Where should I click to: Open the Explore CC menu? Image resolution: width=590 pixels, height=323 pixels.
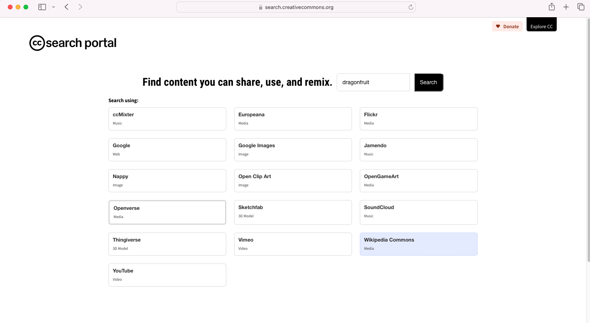point(541,25)
